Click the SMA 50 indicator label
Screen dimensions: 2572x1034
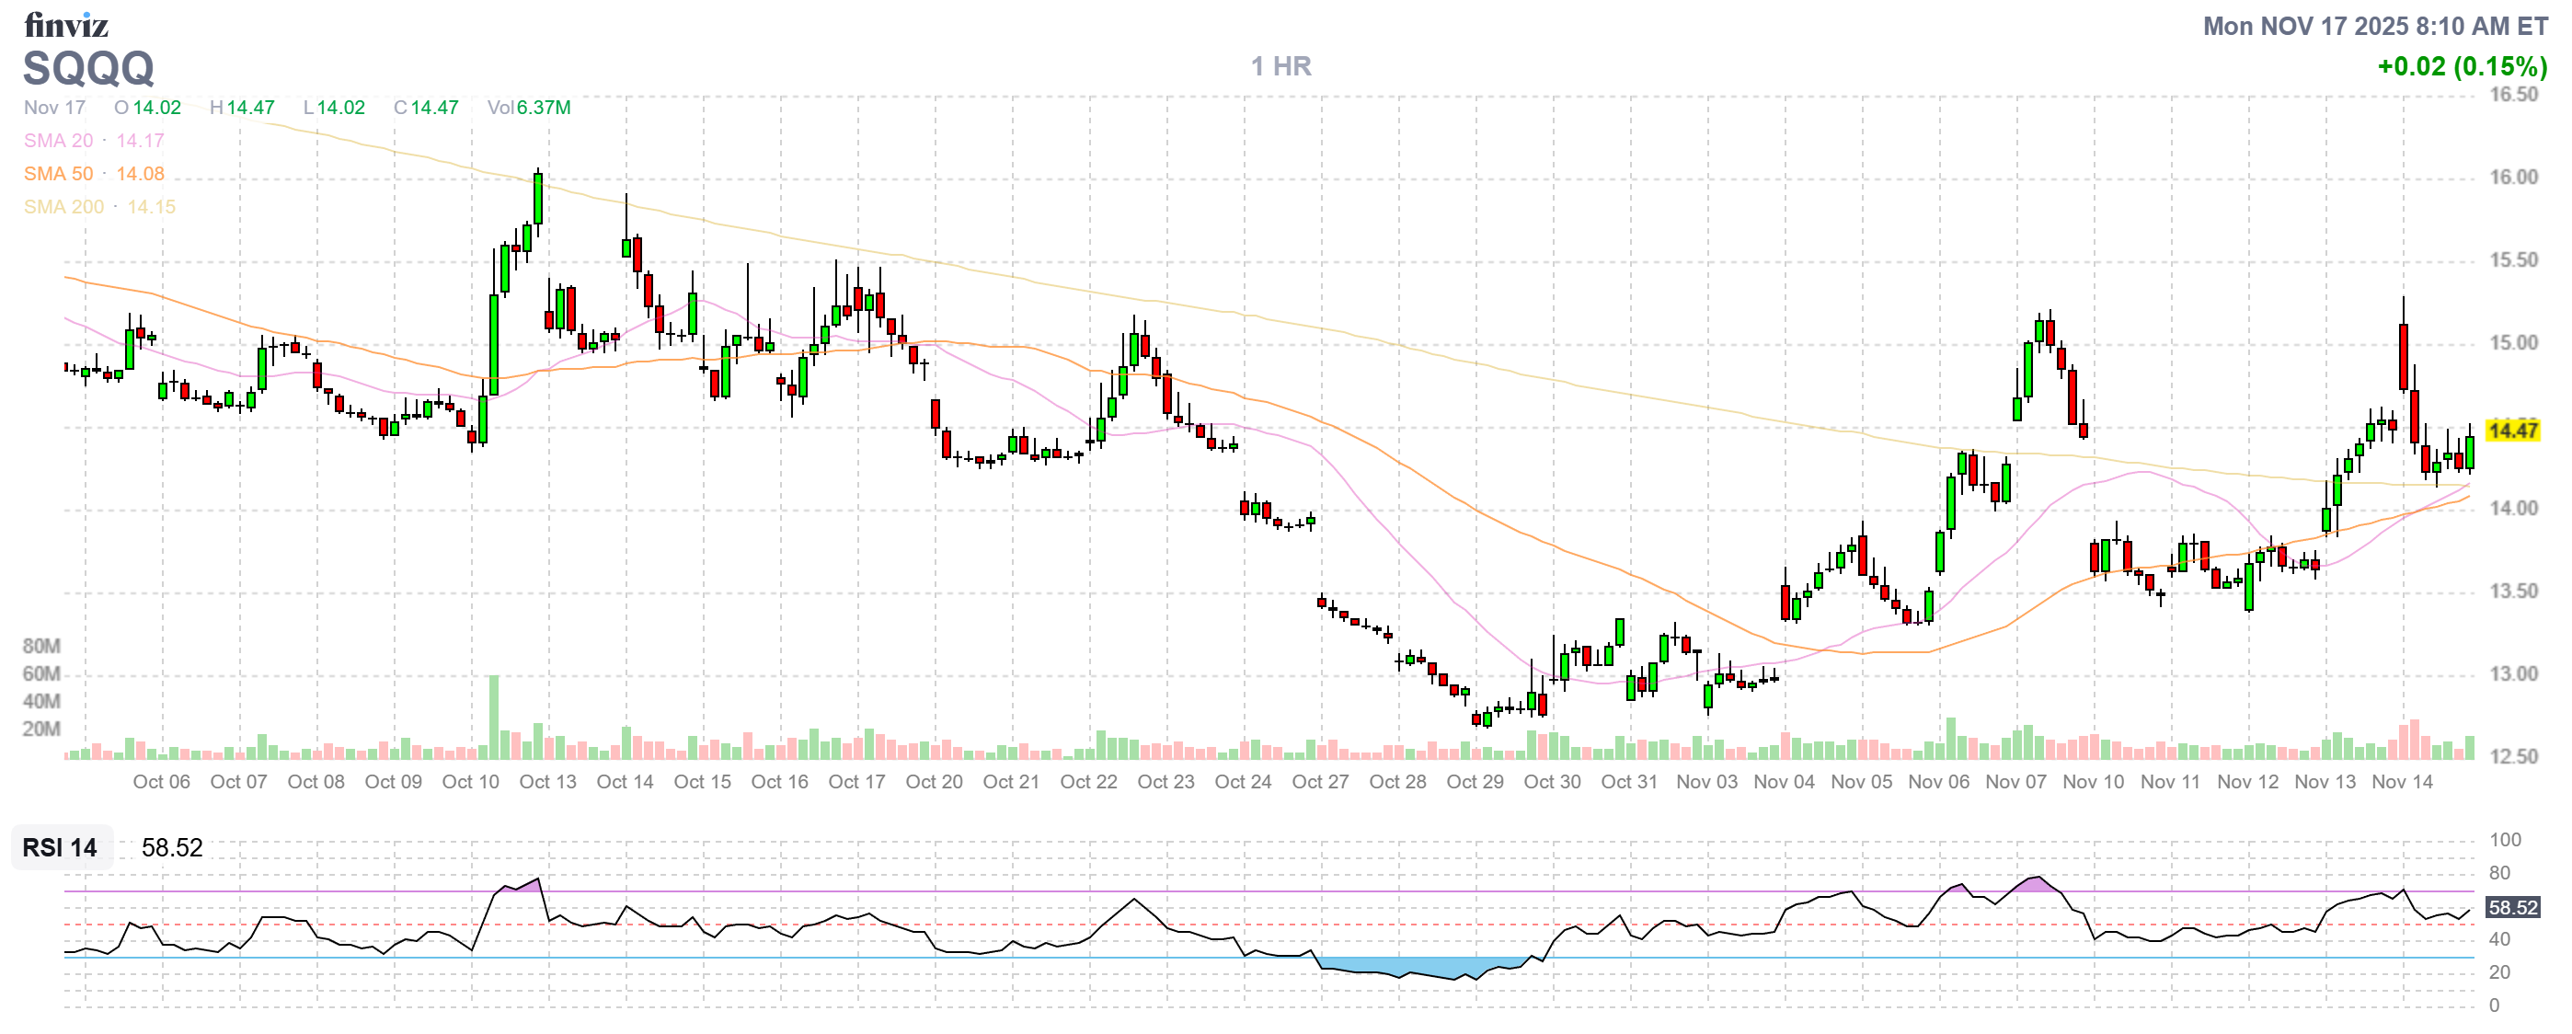tap(58, 174)
